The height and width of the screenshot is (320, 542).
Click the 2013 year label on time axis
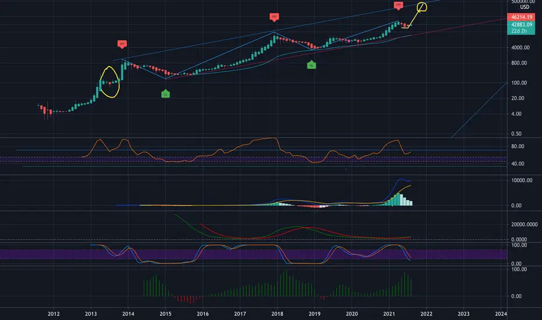click(x=91, y=314)
